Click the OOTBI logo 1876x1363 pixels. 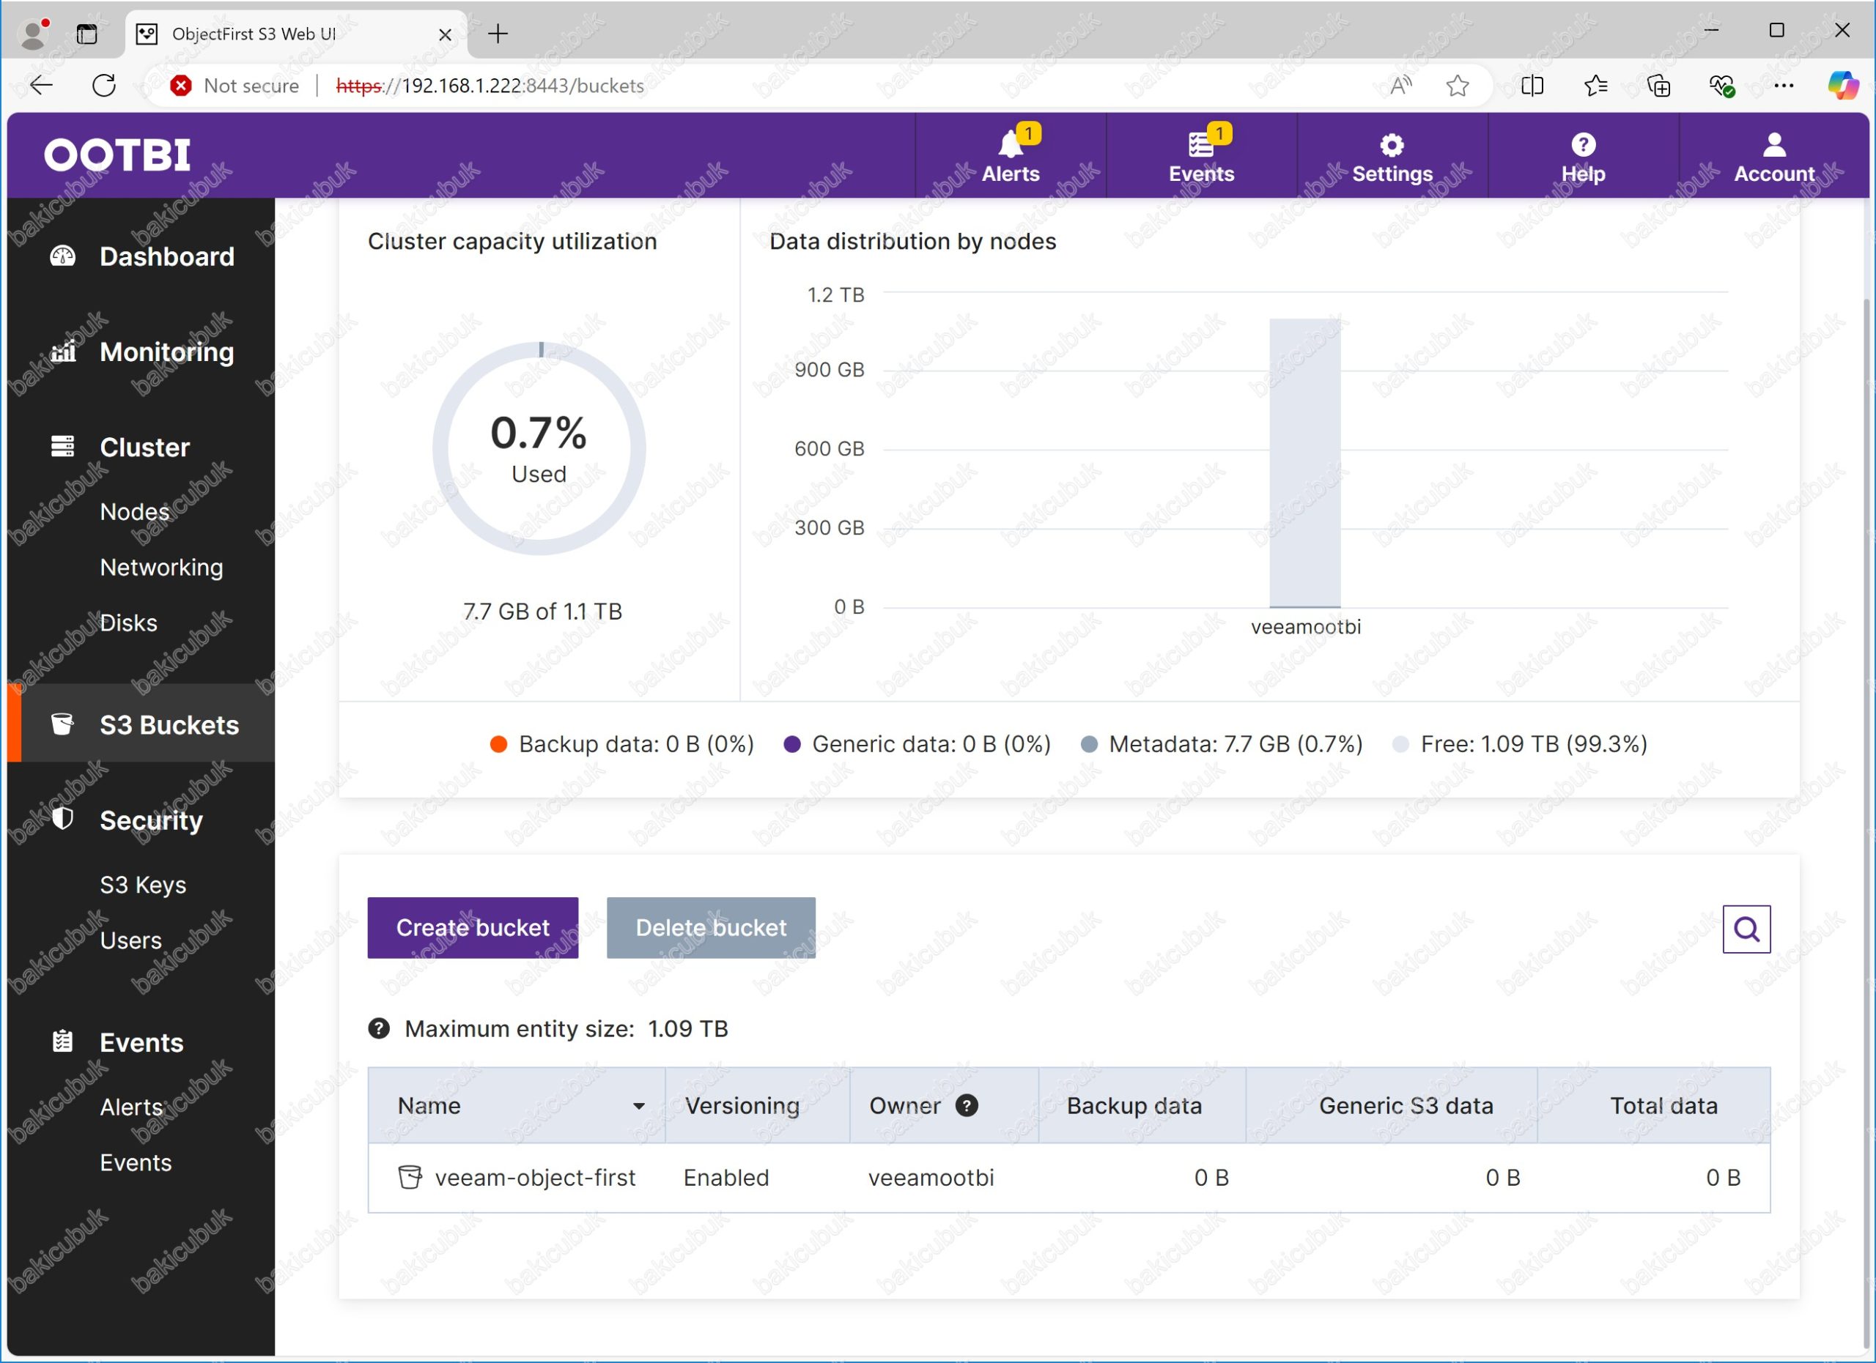[x=117, y=155]
